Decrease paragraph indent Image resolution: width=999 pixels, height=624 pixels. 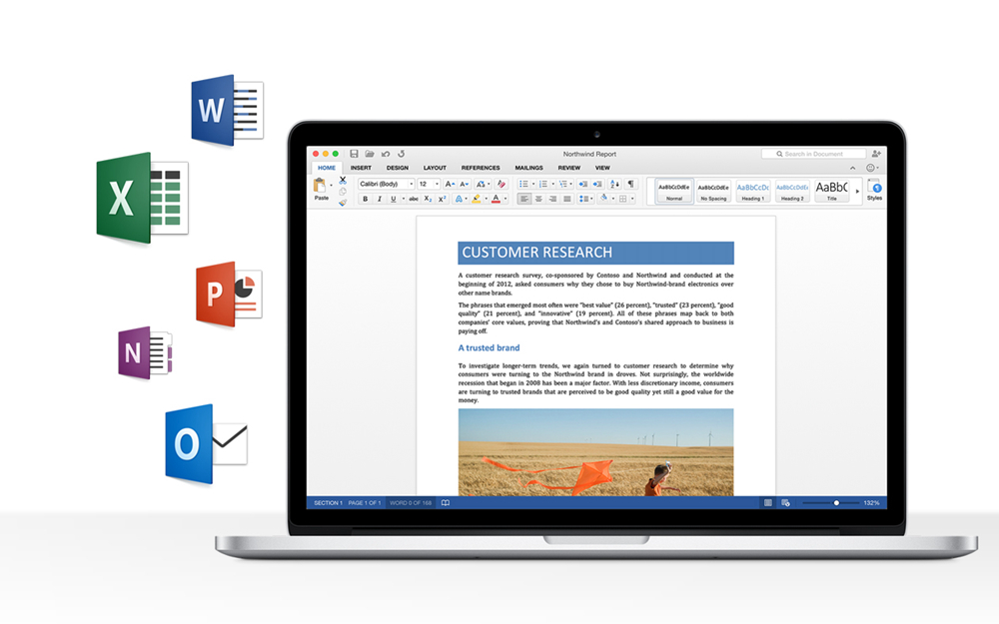coord(583,184)
